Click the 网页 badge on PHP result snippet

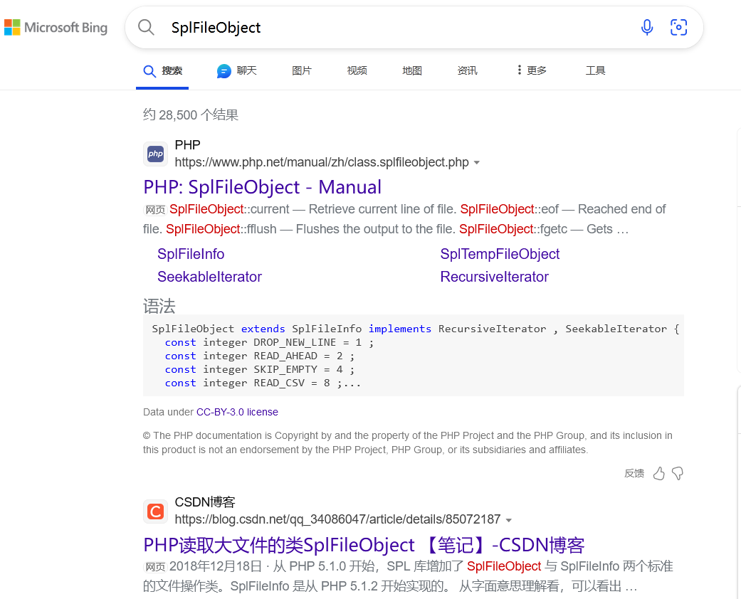point(155,210)
